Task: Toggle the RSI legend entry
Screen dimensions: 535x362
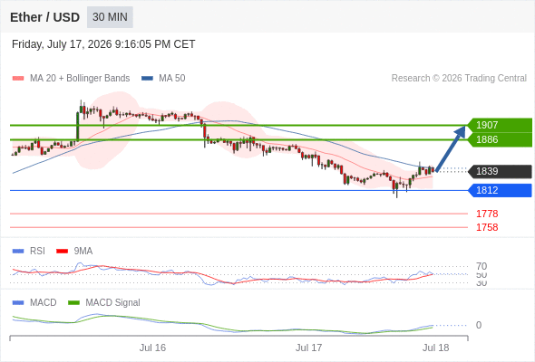Action: click(29, 251)
